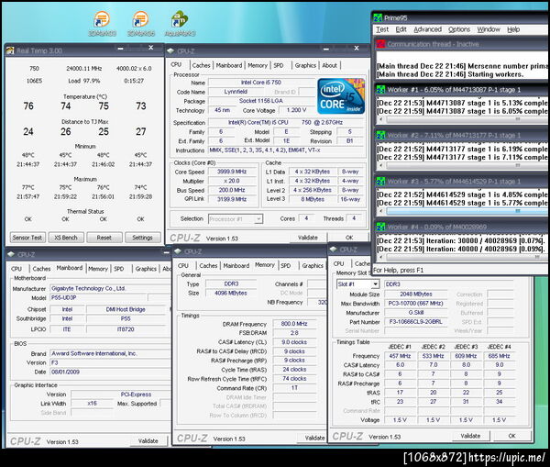Switch to Mainboard tab in top CPU-Z
This screenshot has height=467, width=550.
[x=229, y=65]
